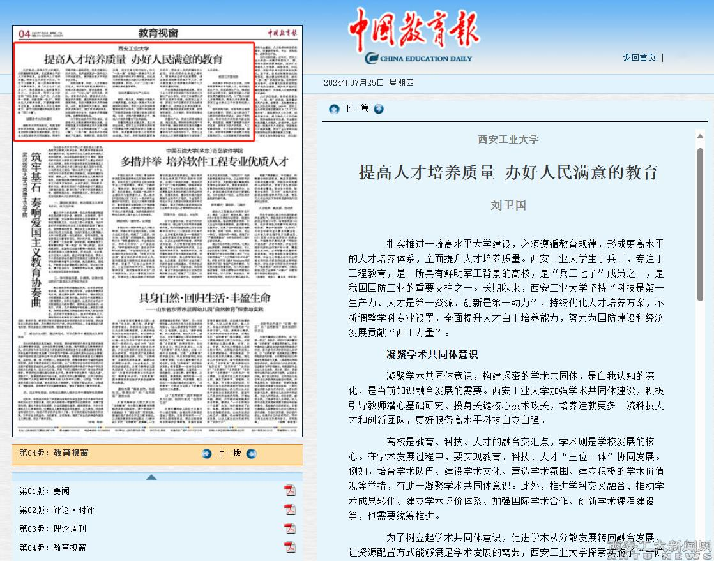The height and width of the screenshot is (561, 714).
Task: Select 第01版：要闻 in the page list
Action: tap(43, 491)
